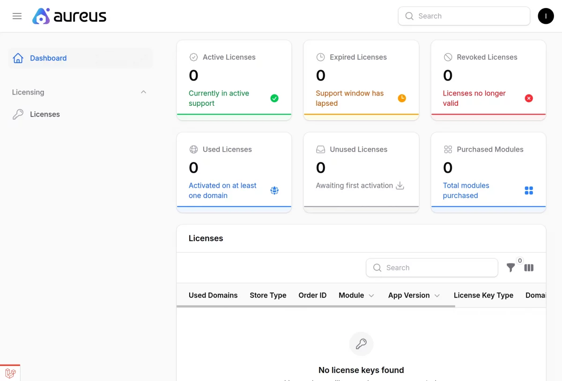Viewport: 562px width, 381px height.
Task: Click 'Licenses no longer valid' text
Action: tap(474, 98)
